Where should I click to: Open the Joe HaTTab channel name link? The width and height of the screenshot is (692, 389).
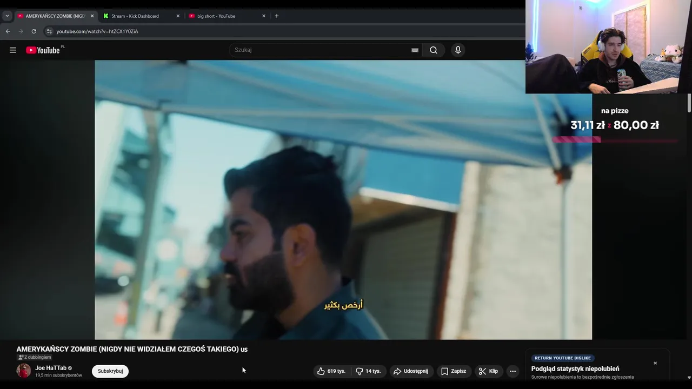(51, 368)
